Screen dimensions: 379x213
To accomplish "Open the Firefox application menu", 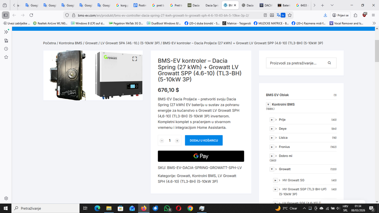I will [x=374, y=15].
